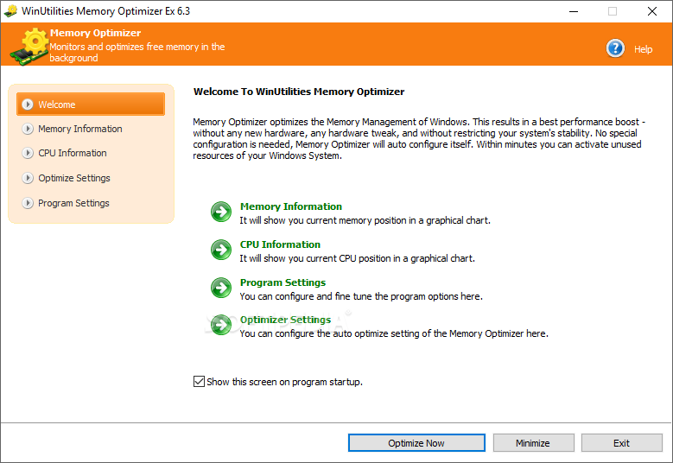Open the green Optimizer Settings heading link
Image resolution: width=673 pixels, height=463 pixels.
(x=285, y=320)
